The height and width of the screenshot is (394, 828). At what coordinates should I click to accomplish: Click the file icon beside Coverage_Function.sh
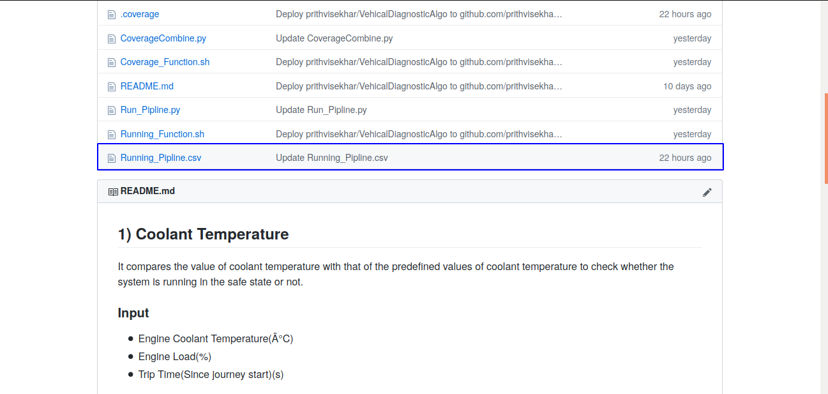(x=112, y=62)
